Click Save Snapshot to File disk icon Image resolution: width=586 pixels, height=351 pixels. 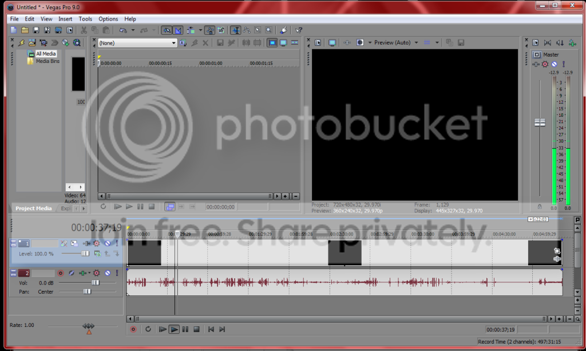point(461,42)
